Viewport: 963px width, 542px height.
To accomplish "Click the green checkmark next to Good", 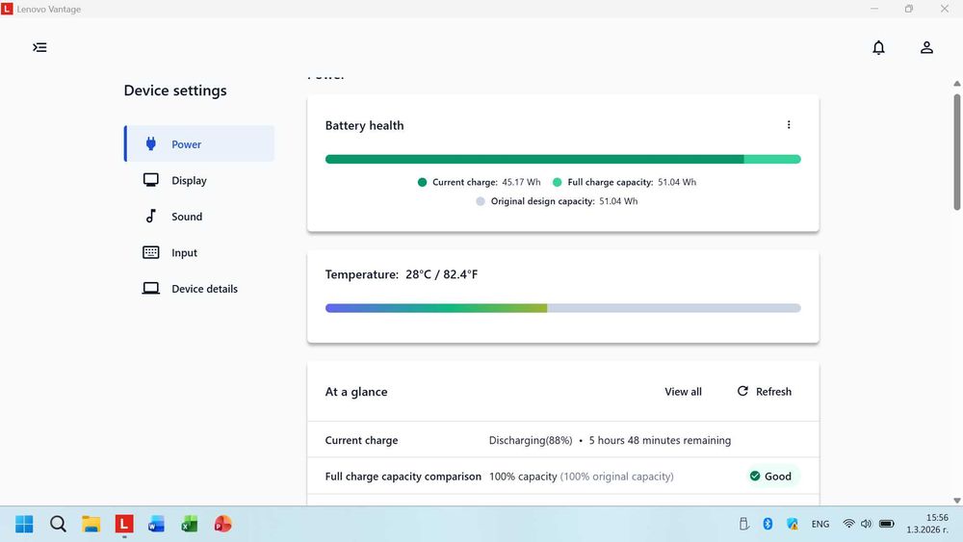I will [x=755, y=477].
